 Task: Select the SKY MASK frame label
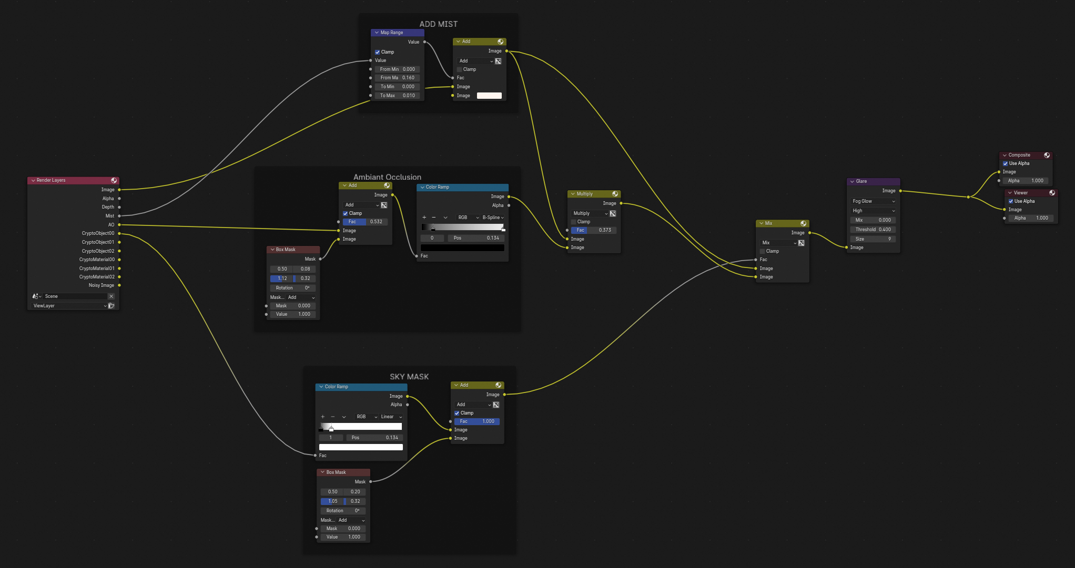coord(409,377)
